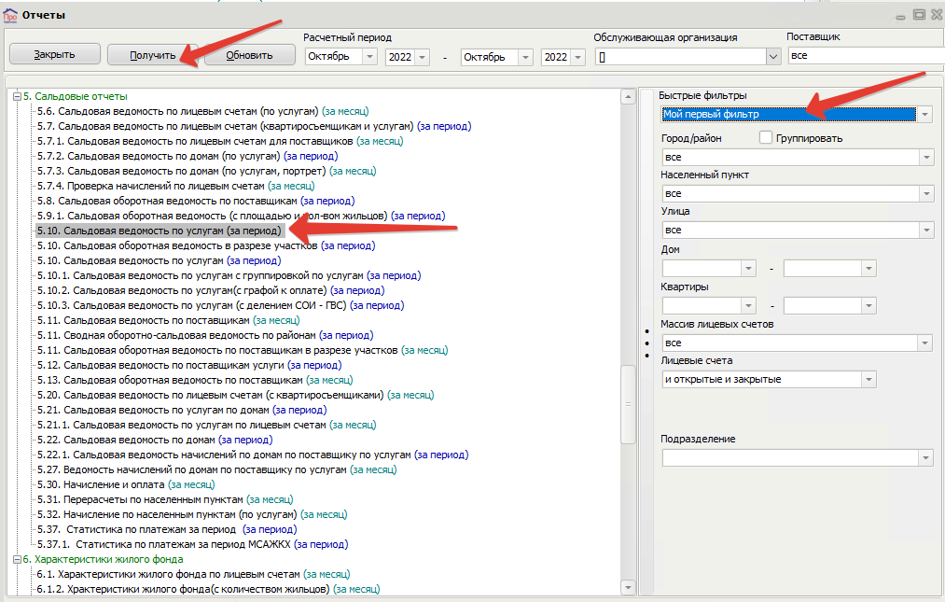Select report 5.32 Начисление по населенным пунктам
945x602 pixels.
191,514
